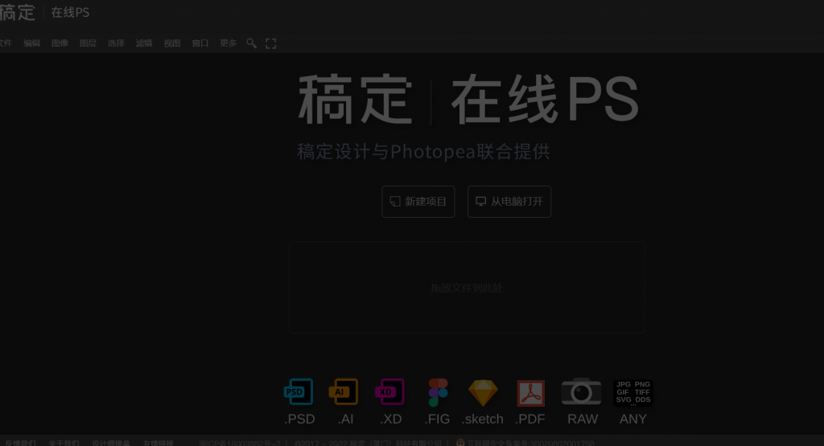Click the 新建项目 button
The height and width of the screenshot is (446, 824).
pos(418,202)
